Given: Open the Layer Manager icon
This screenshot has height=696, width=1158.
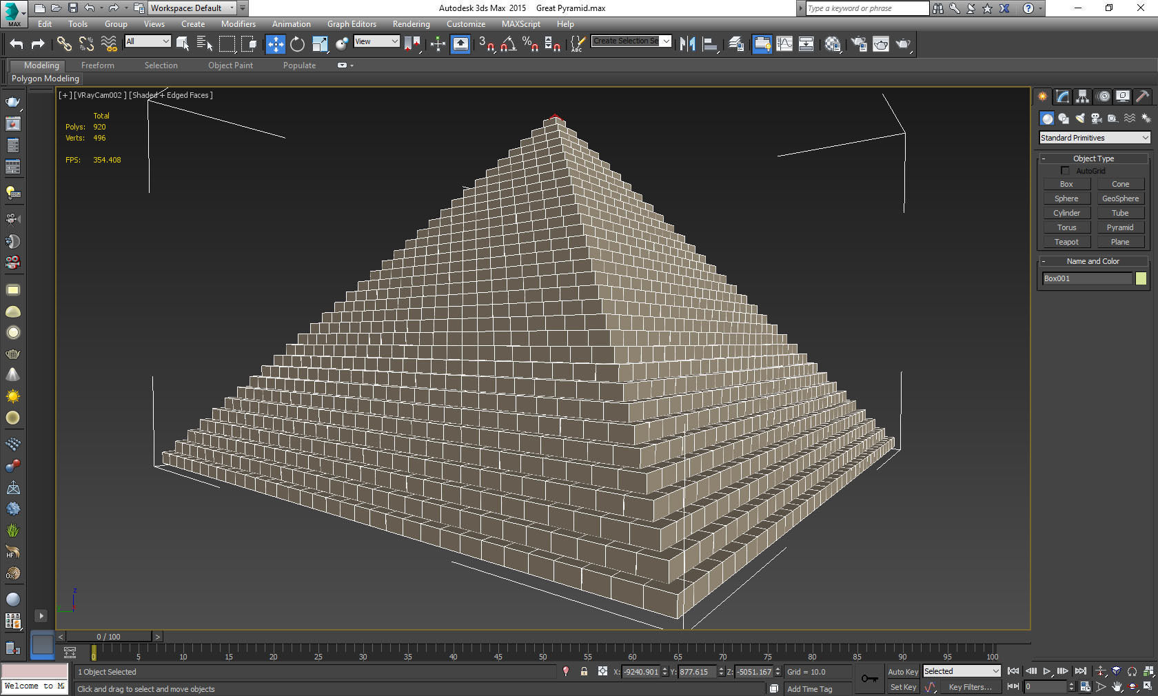Looking at the screenshot, I should (736, 44).
